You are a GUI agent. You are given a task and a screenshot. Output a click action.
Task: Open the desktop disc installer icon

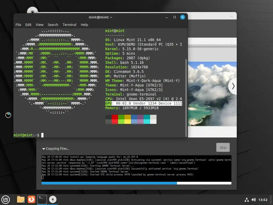point(32,10)
